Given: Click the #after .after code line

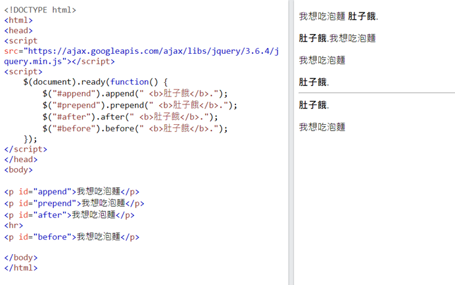Looking at the screenshot, I should pos(130,116).
